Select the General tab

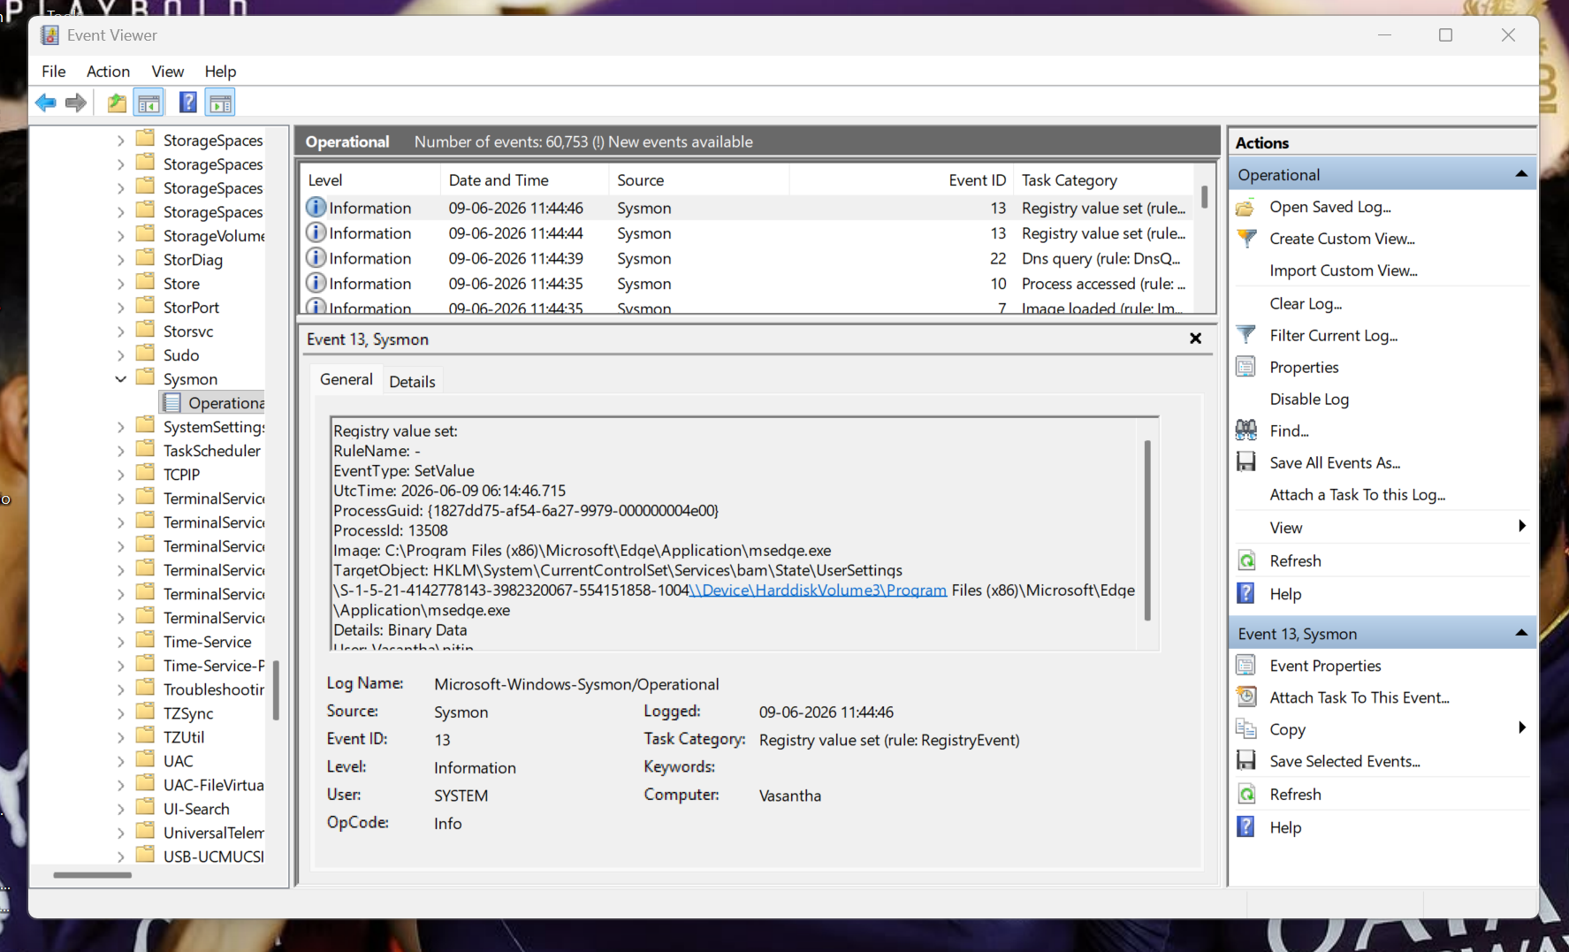[347, 379]
